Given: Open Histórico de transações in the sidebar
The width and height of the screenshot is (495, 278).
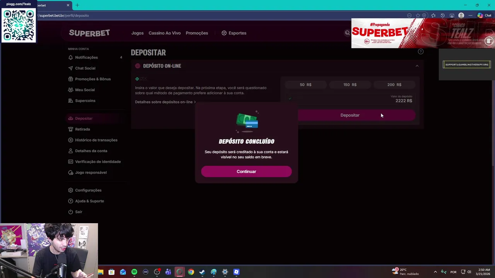Looking at the screenshot, I should click(x=95, y=140).
